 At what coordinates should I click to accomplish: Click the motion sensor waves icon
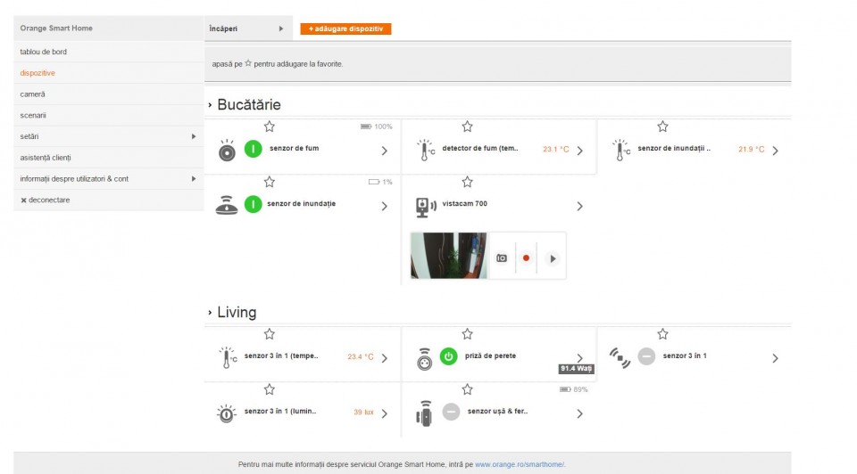click(x=620, y=358)
